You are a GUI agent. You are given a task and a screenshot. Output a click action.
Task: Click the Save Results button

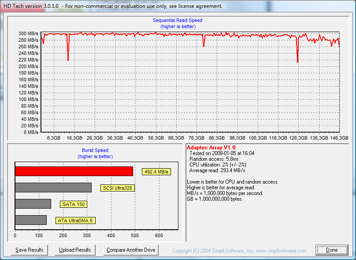[29, 250]
